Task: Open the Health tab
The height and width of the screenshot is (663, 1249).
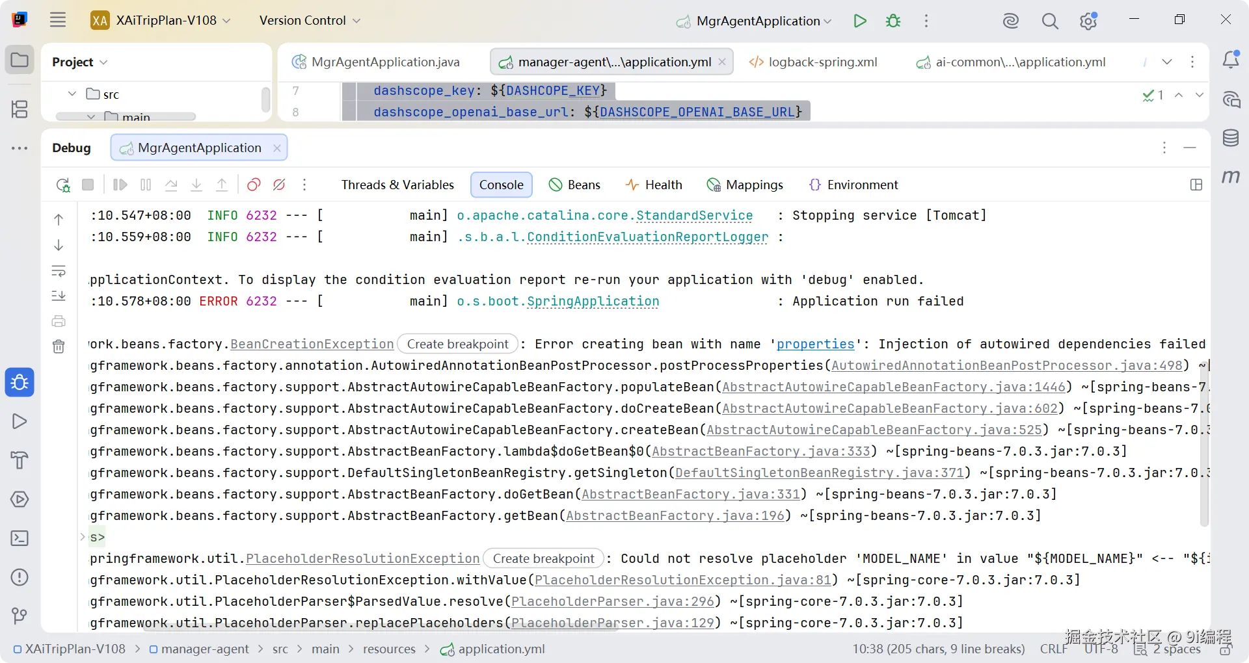Action: [653, 185]
